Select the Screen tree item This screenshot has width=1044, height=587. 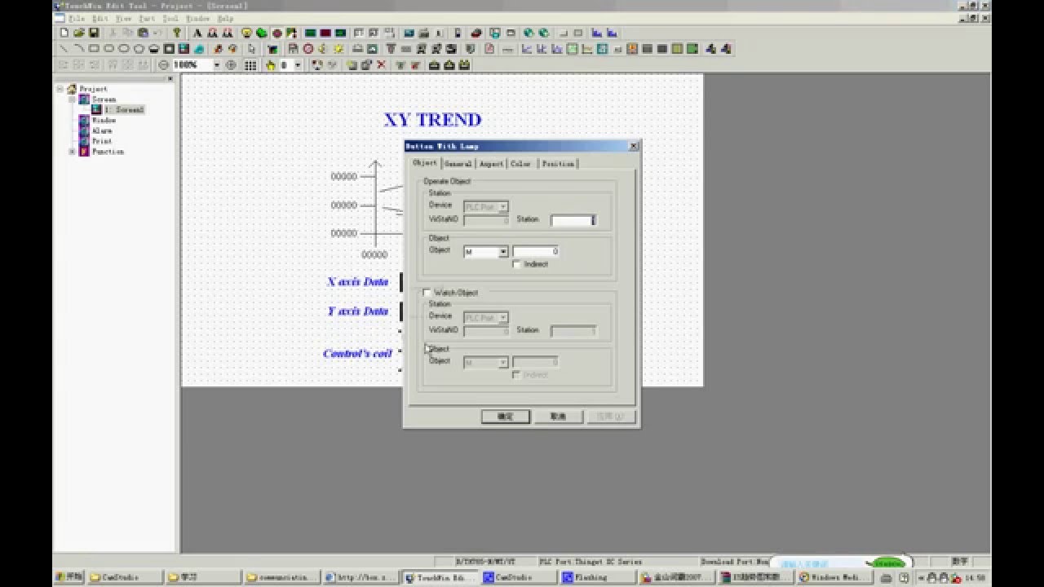point(104,99)
